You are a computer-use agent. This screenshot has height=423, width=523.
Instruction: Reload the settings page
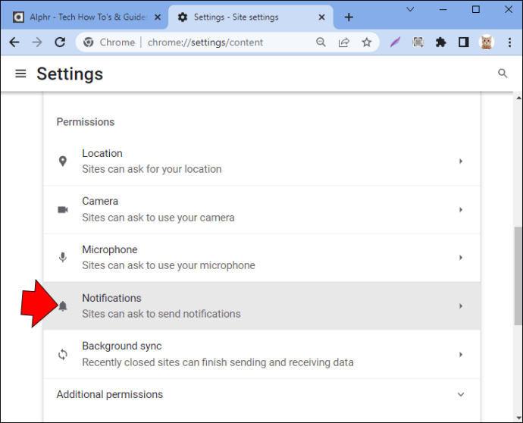coord(60,42)
